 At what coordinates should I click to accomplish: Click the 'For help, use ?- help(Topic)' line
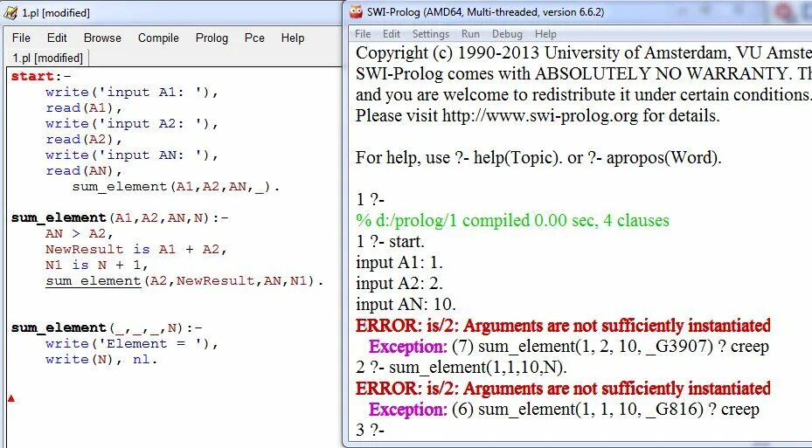point(538,157)
